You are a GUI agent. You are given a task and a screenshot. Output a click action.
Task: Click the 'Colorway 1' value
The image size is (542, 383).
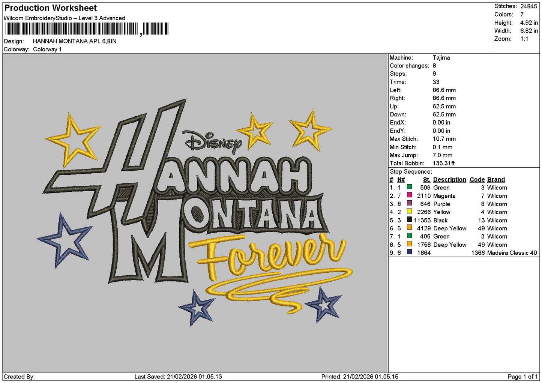click(47, 50)
